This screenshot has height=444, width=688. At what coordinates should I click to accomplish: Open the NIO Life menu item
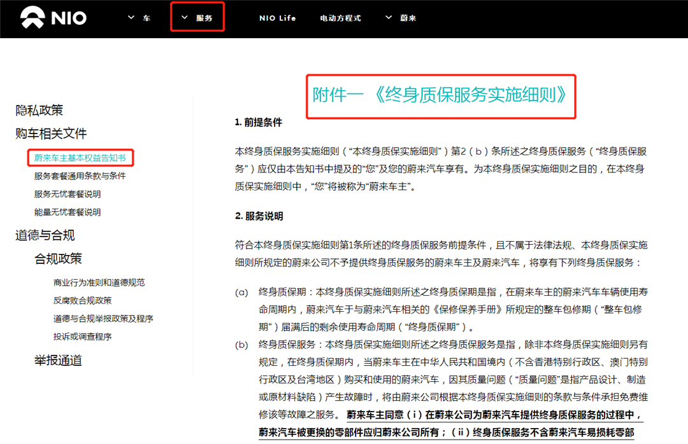click(x=277, y=18)
